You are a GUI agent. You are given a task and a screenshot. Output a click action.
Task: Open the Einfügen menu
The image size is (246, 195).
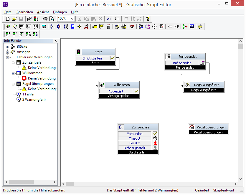tap(60, 12)
